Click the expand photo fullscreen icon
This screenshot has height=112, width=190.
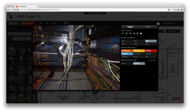pos(123,33)
